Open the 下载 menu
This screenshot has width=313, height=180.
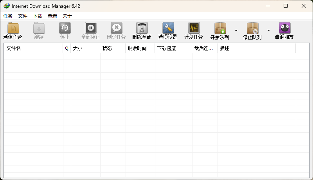point(38,16)
